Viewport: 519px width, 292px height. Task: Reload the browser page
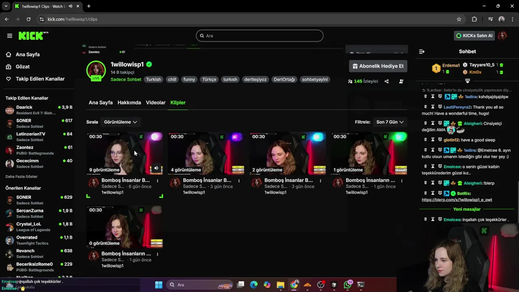(28, 19)
